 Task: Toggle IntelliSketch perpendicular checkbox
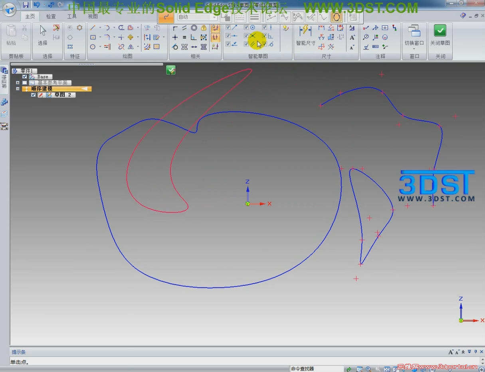click(x=265, y=36)
